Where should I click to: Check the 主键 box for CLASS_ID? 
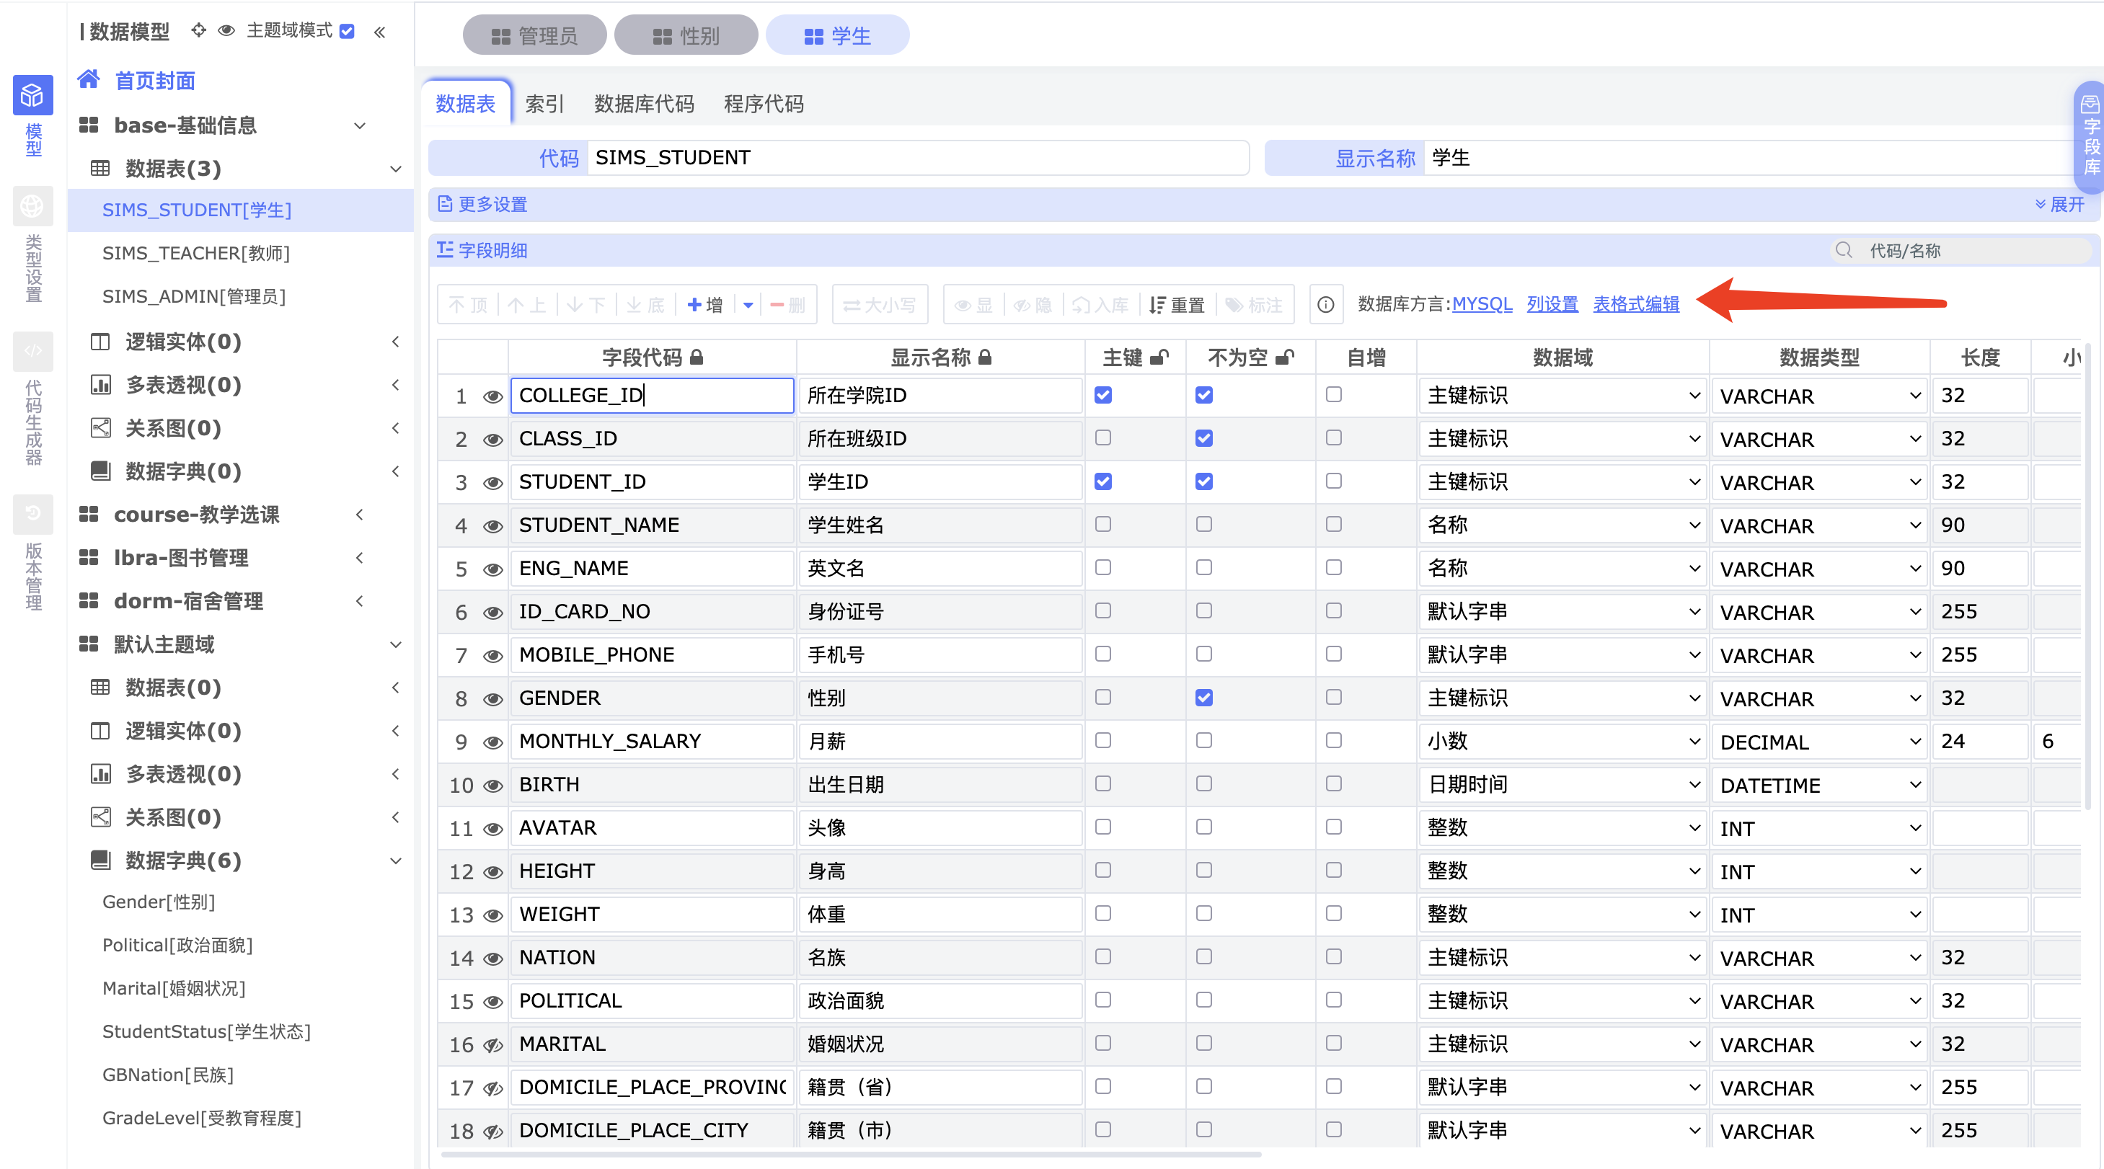[1102, 437]
